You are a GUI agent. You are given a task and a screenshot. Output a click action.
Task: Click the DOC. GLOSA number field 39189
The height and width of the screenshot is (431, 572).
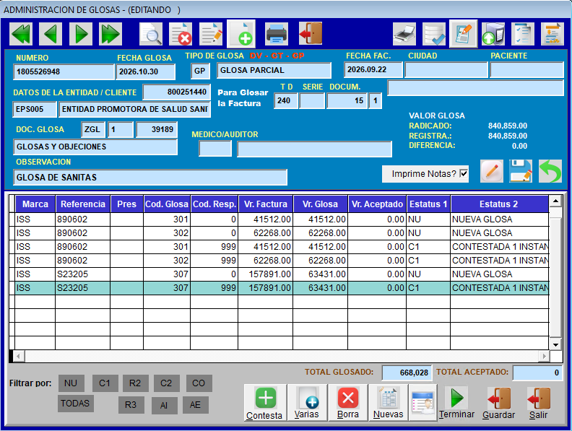pyautogui.click(x=157, y=129)
